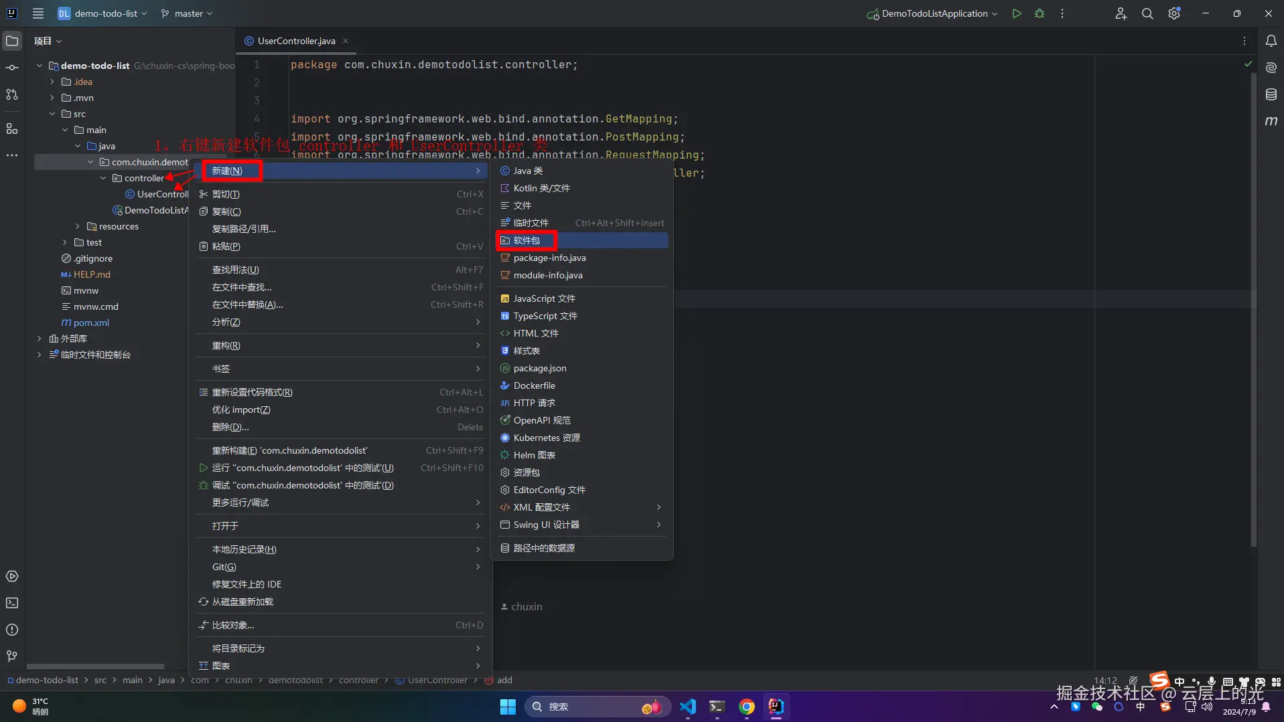Screen dimensions: 1284x722
Task: Show more tool windows (three dots)
Action: point(12,155)
